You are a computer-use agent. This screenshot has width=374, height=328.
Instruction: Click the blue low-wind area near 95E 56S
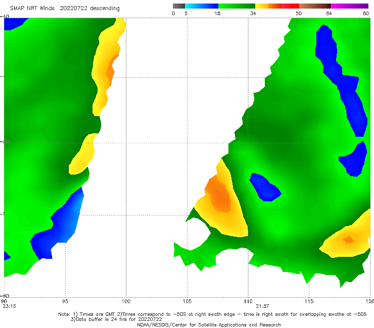pyautogui.click(x=60, y=224)
